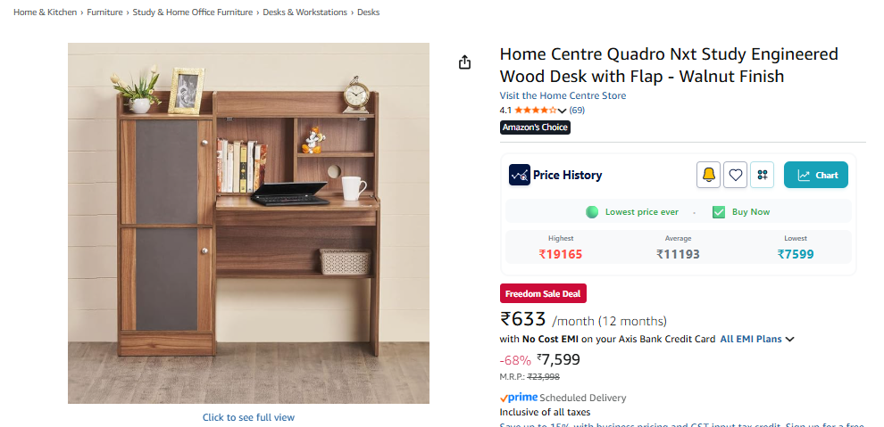884x427 pixels.
Task: Set a price alert with bell icon
Action: (x=709, y=175)
